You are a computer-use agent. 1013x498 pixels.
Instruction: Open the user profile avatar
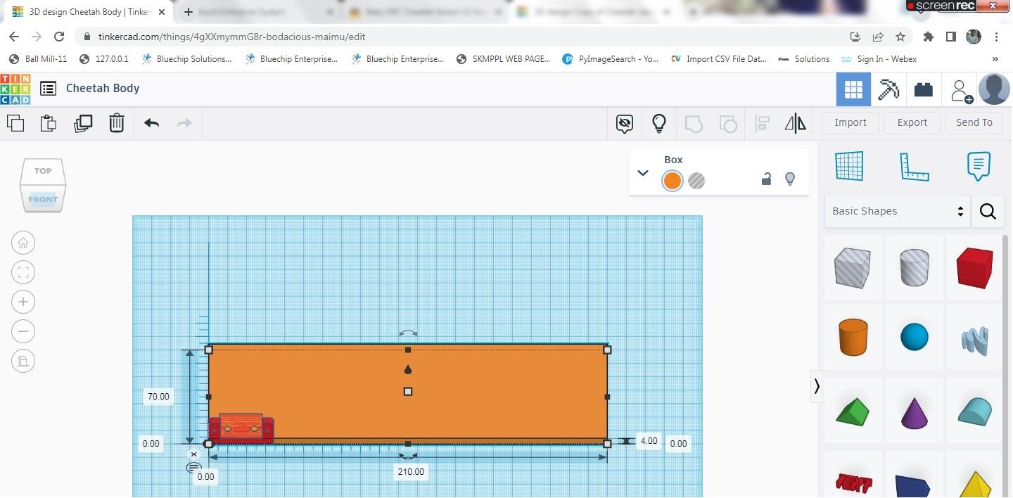(994, 90)
